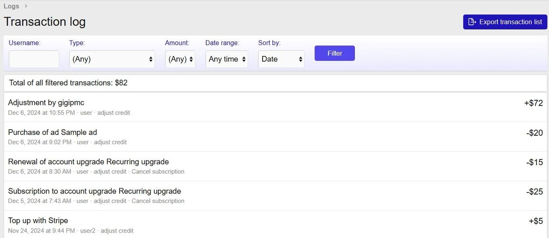Cancel subscription on the Dec 5 transaction

[158, 201]
